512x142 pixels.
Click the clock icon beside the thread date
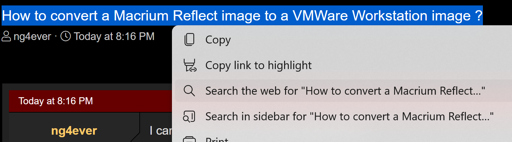[66, 36]
